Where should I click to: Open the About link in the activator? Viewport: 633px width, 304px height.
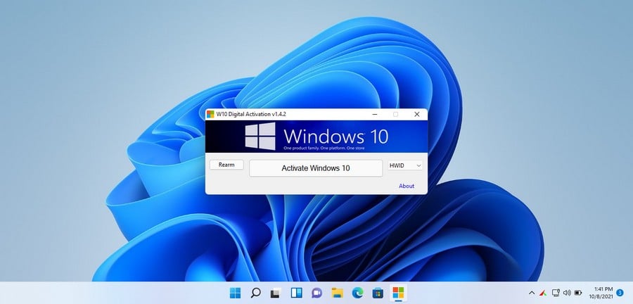coord(407,186)
